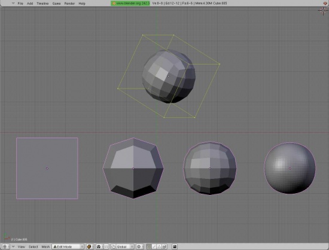Click the center point of selected subsurf cube
The height and width of the screenshot is (250, 329).
click(169, 77)
